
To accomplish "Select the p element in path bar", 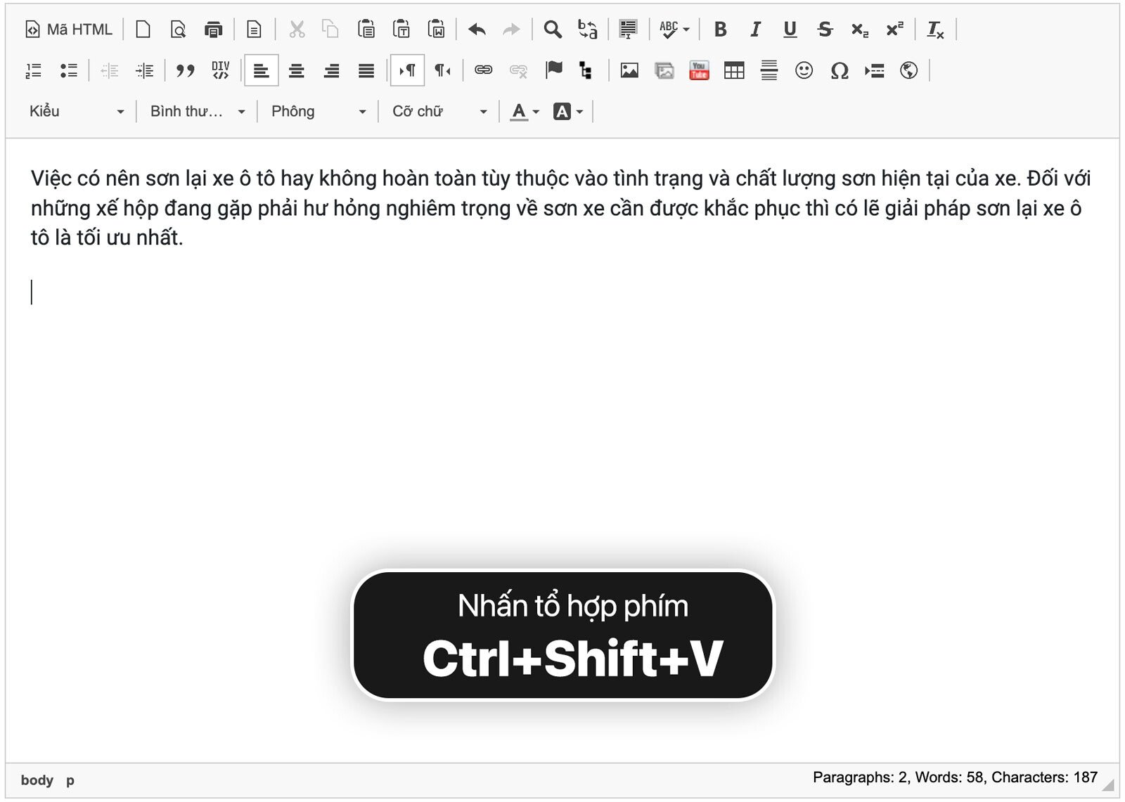I will pyautogui.click(x=70, y=780).
